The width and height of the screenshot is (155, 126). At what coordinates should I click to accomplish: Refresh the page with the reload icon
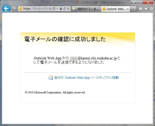pyautogui.click(x=64, y=9)
